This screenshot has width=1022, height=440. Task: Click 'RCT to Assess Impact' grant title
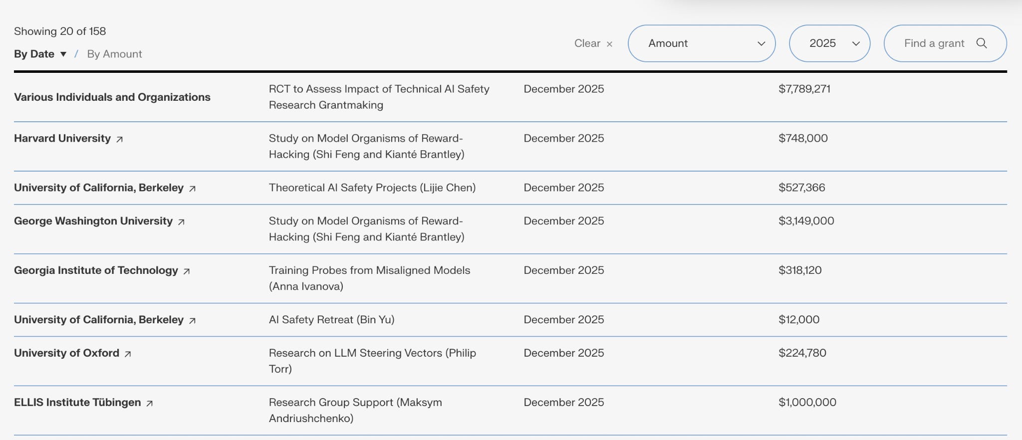379,97
